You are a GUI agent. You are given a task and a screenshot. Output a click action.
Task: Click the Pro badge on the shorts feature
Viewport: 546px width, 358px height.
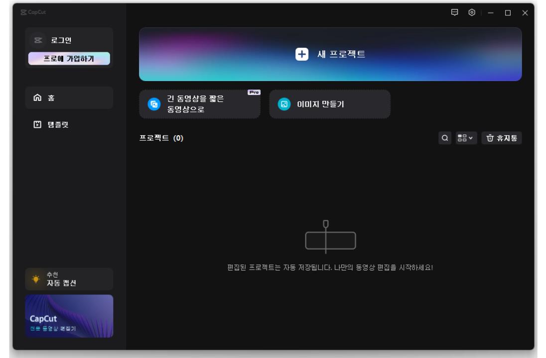click(254, 91)
